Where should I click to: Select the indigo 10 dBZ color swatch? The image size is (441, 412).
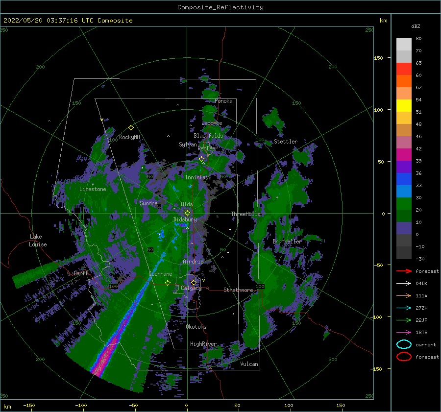point(404,228)
